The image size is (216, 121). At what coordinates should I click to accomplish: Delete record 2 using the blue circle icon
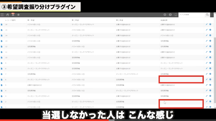pos(210,101)
